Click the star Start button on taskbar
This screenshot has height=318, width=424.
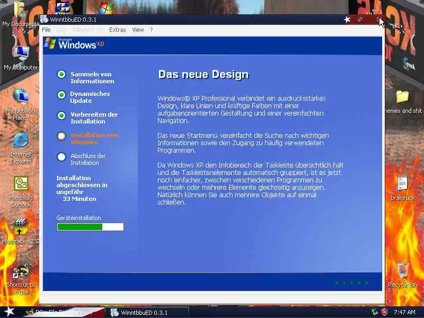pyautogui.click(x=10, y=312)
